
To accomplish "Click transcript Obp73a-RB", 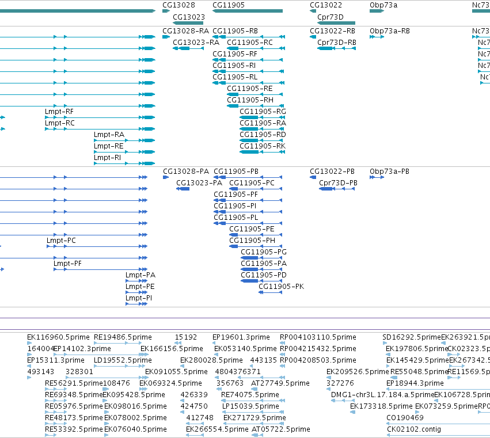I will [390, 31].
